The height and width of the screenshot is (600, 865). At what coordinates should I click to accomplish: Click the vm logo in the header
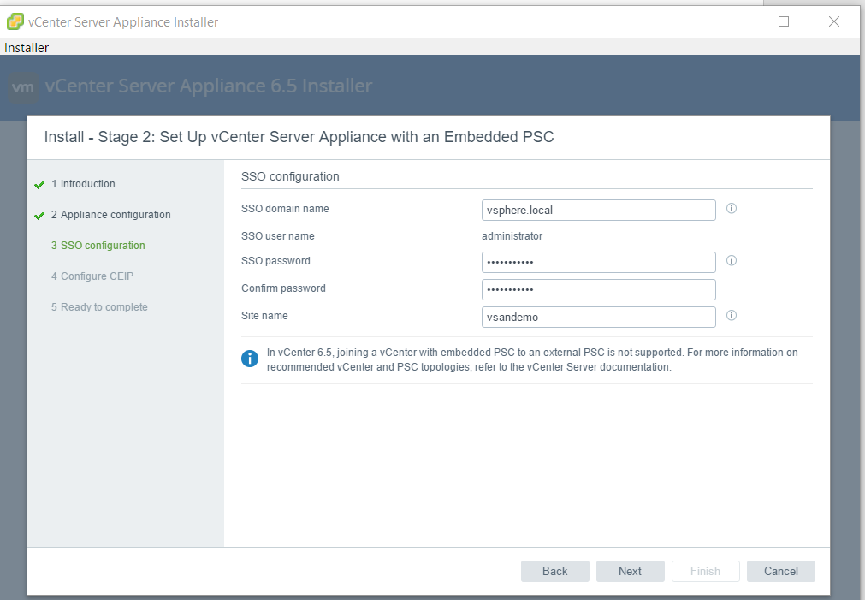point(23,87)
